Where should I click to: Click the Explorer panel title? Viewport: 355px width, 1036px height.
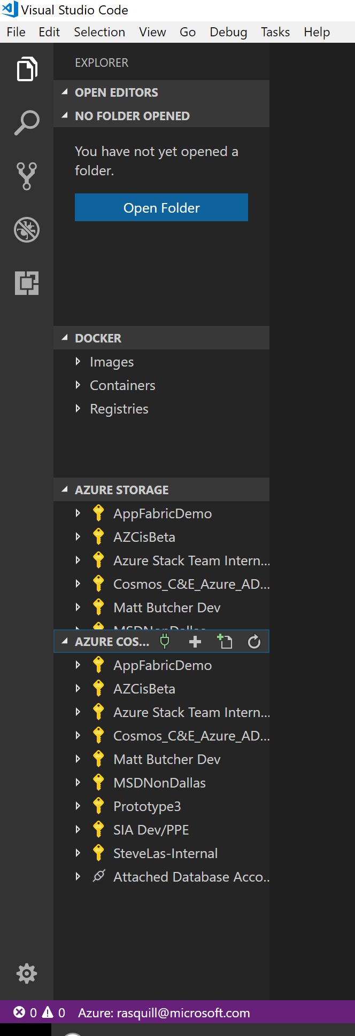pos(102,63)
